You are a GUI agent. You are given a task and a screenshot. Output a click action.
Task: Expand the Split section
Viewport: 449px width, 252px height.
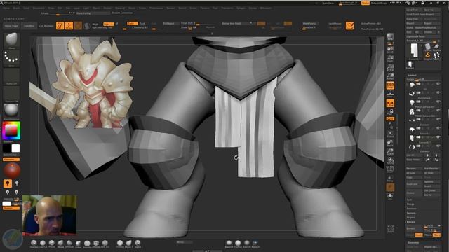[x=410, y=199]
